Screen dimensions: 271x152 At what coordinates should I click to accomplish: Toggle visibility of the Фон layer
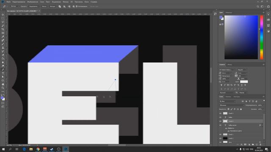pyautogui.click(x=220, y=142)
